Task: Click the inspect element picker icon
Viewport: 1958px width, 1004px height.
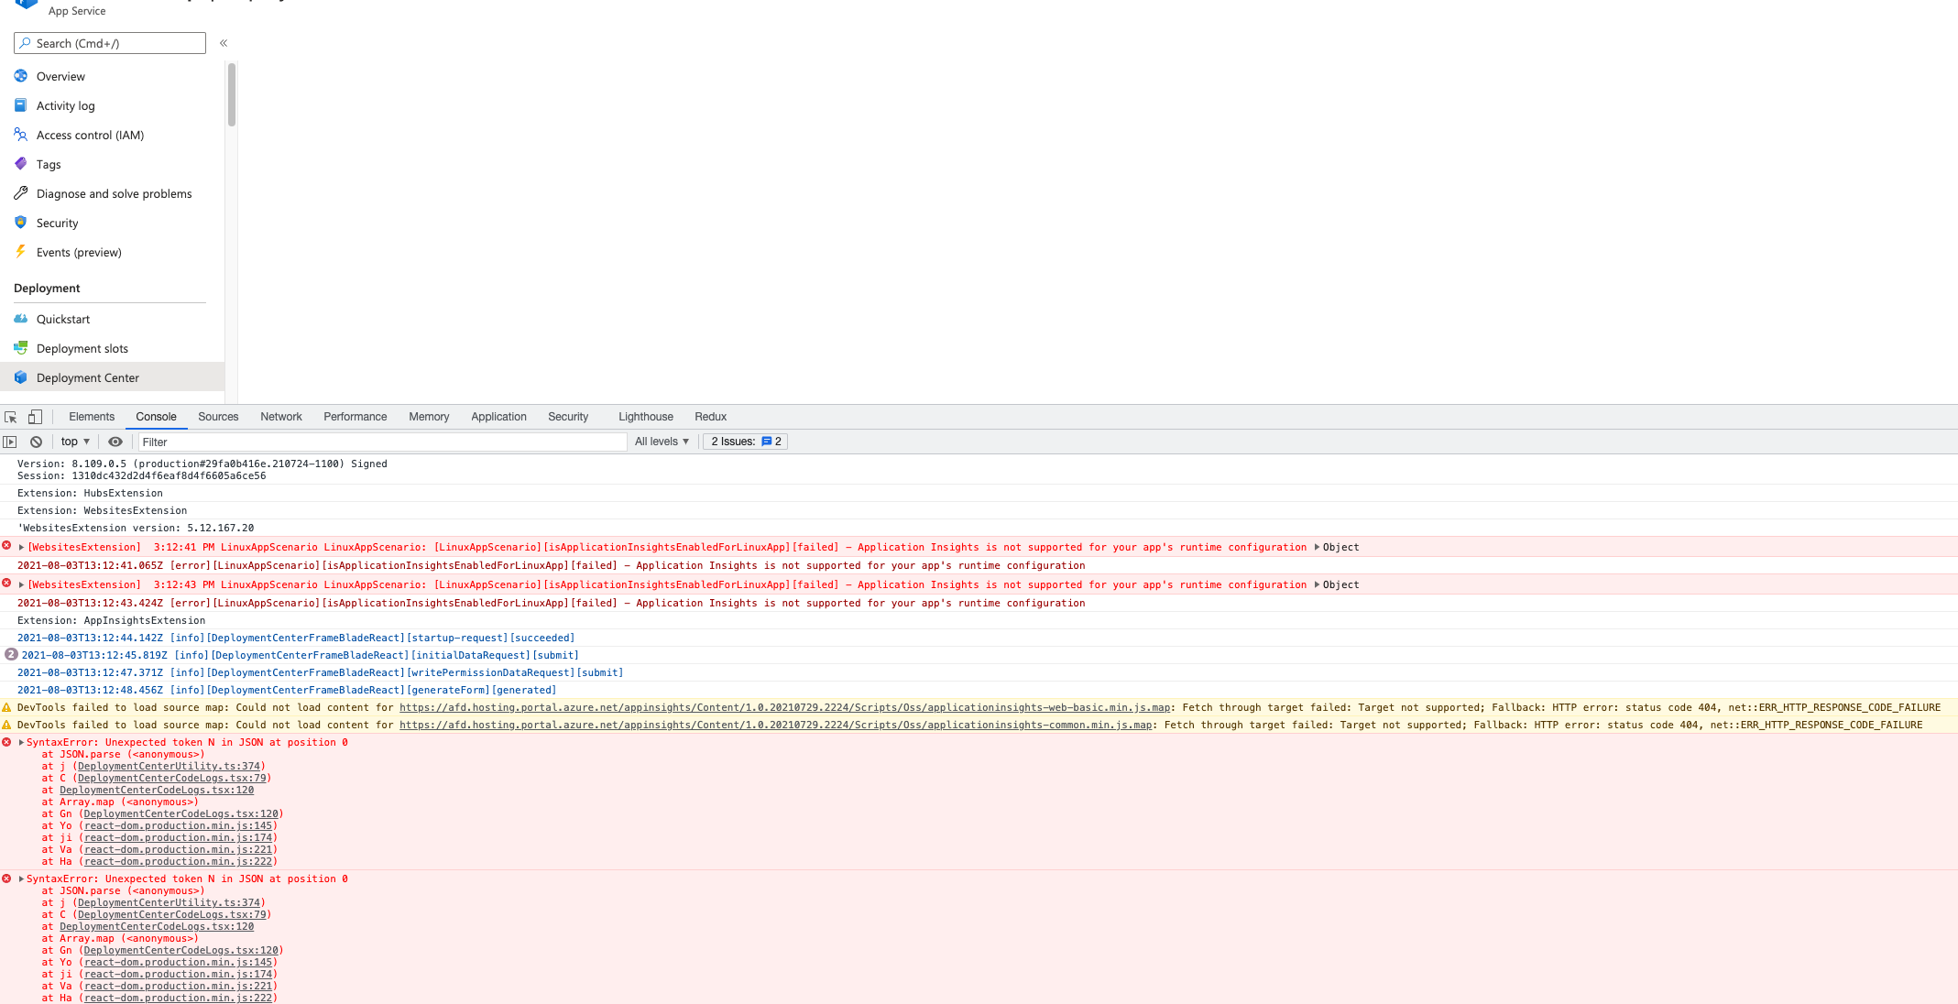Action: coord(11,417)
